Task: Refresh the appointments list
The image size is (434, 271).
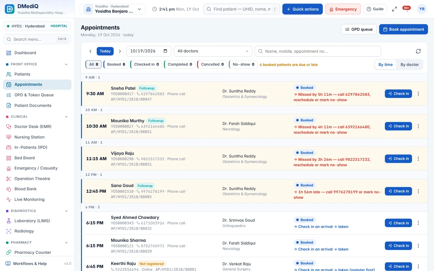Action: click(x=418, y=51)
